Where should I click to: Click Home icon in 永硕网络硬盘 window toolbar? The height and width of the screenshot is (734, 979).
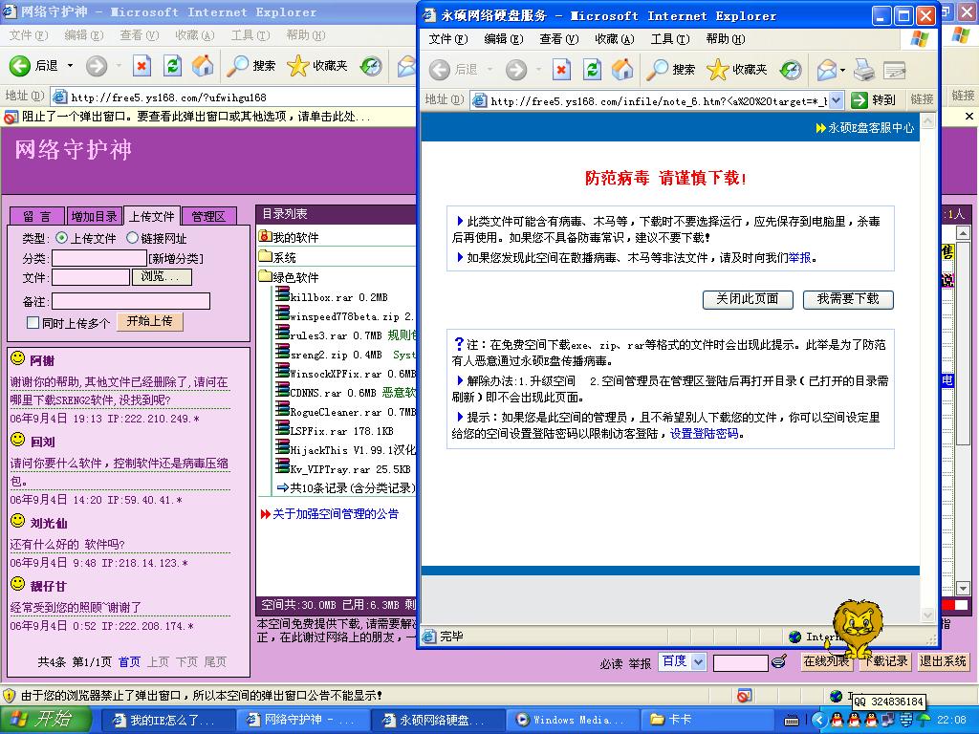point(621,69)
